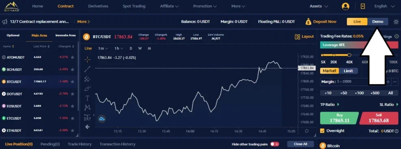This screenshot has width=401, height=149.
Task: Click the green Buy 17865.11 button
Action: [x=339, y=118]
